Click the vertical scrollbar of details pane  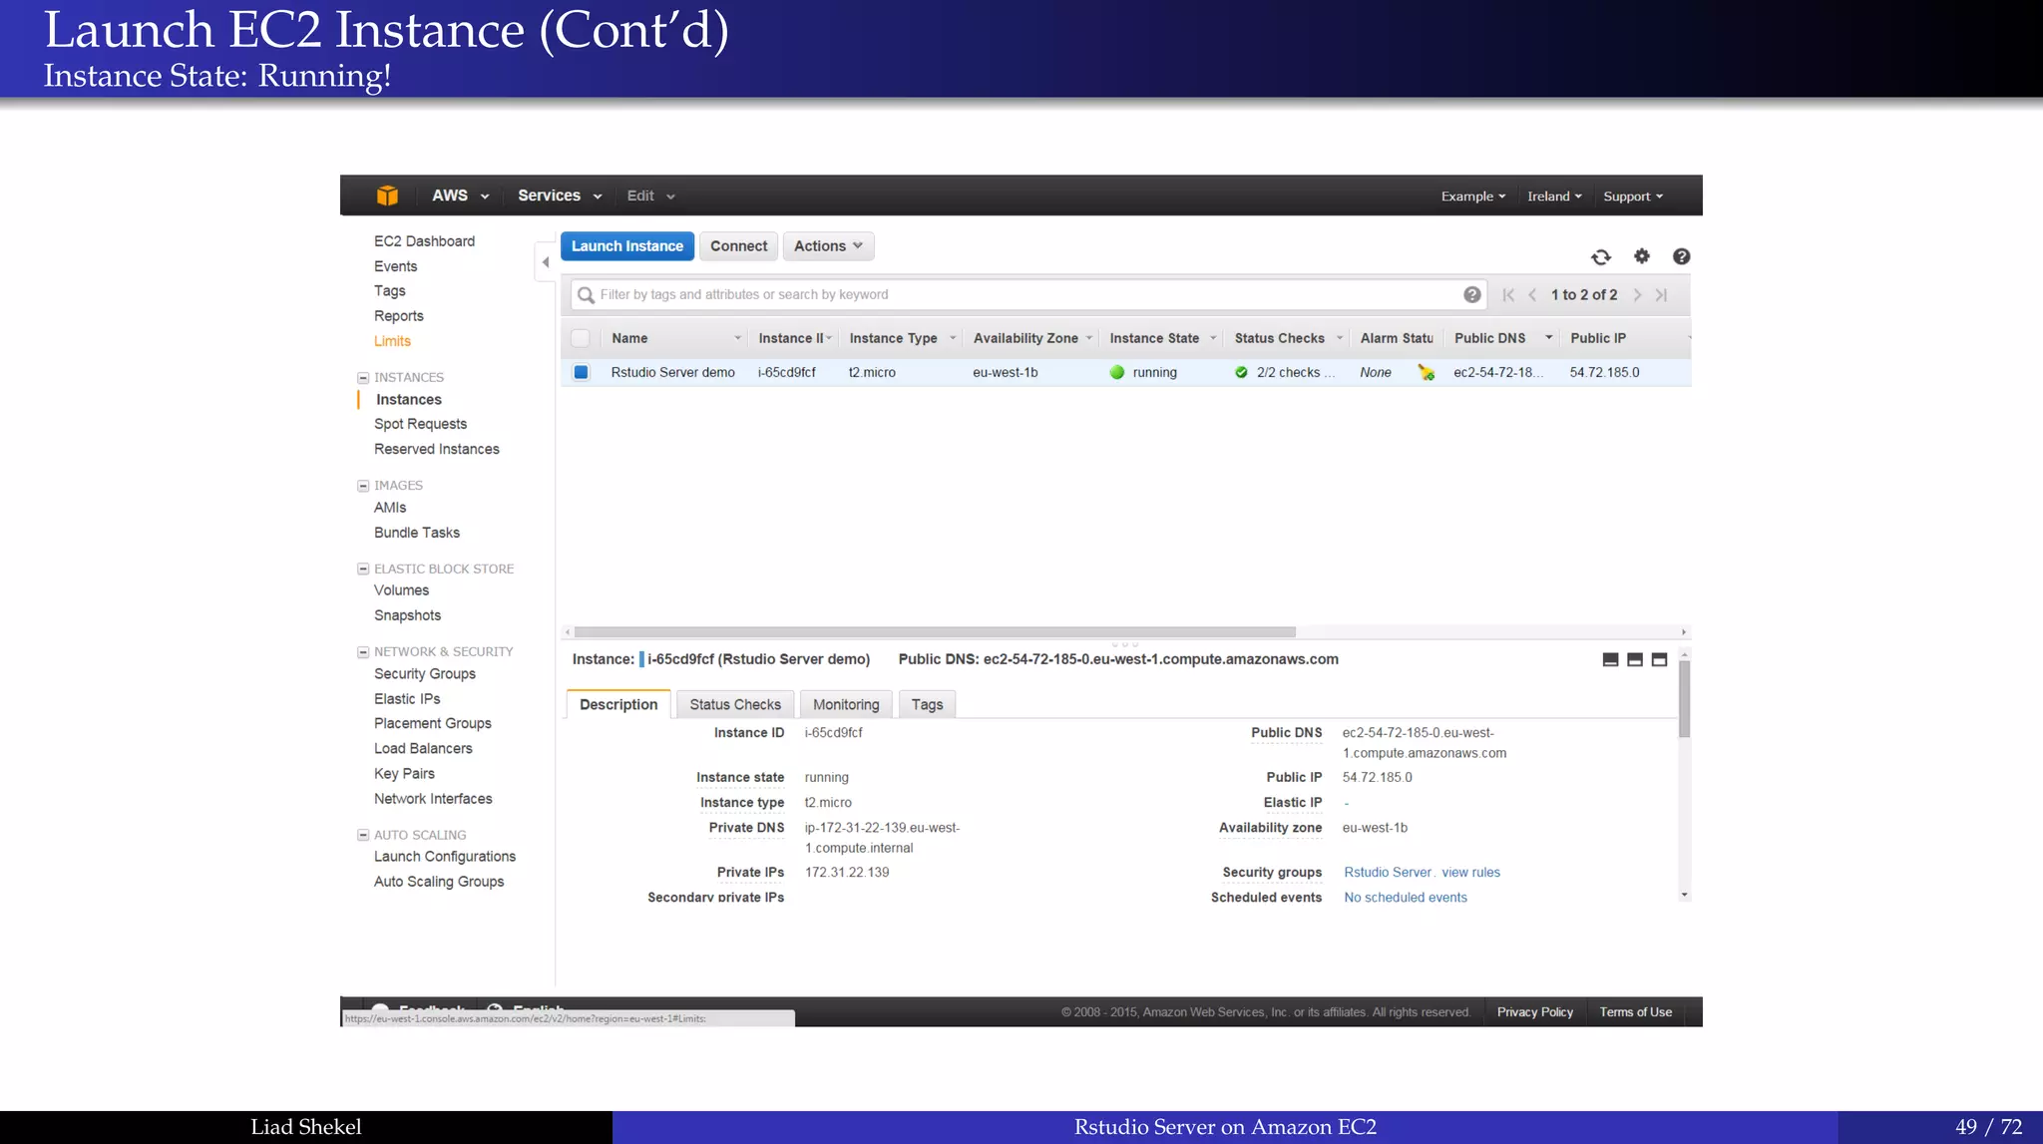[x=1684, y=699]
